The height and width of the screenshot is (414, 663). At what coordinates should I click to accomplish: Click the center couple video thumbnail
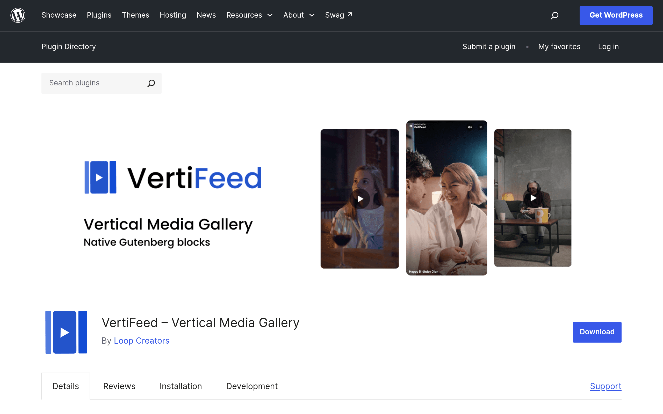pyautogui.click(x=446, y=198)
